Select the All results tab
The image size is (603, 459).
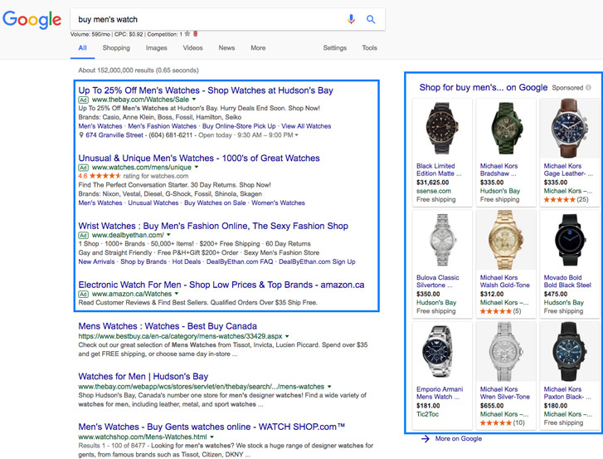[83, 47]
